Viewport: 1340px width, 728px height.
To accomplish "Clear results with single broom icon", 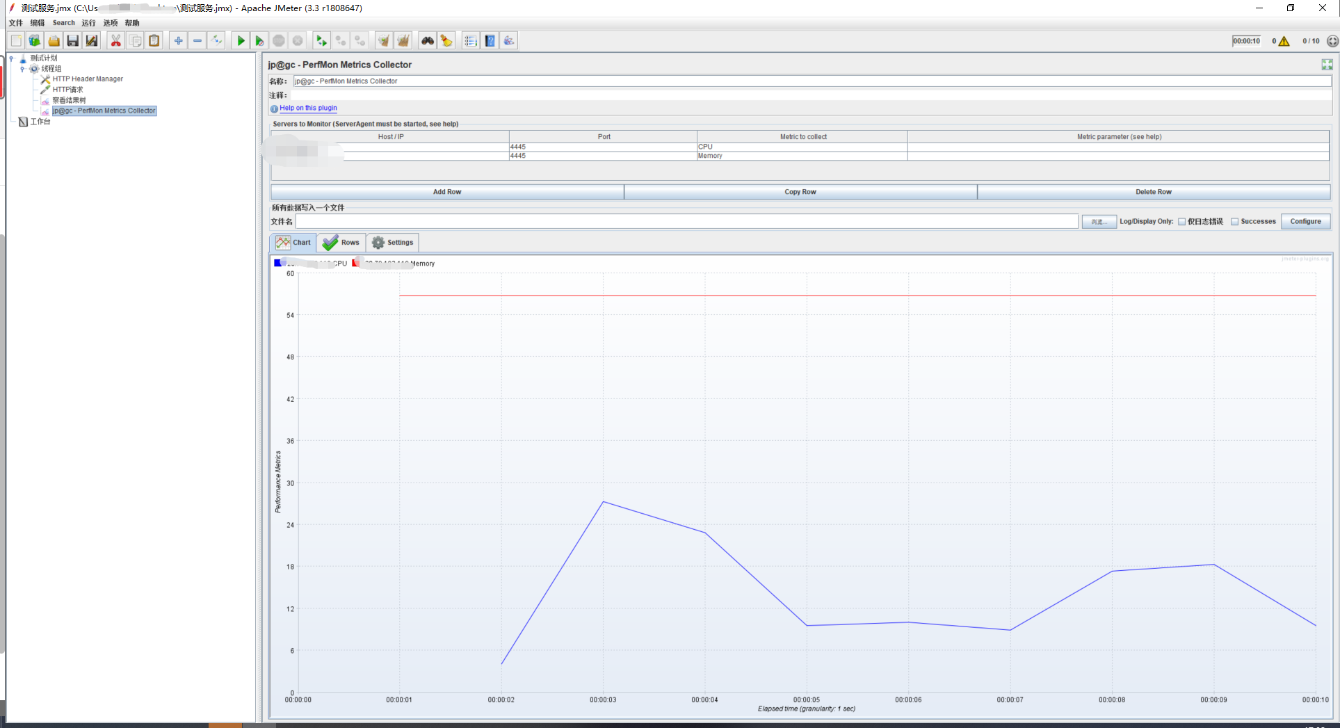I will click(x=383, y=41).
